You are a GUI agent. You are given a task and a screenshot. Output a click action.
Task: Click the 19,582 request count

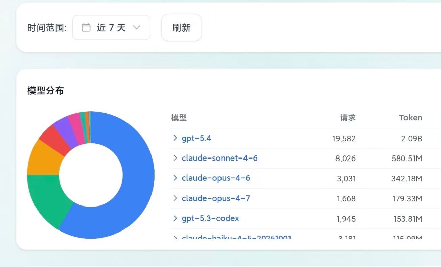[344, 138]
